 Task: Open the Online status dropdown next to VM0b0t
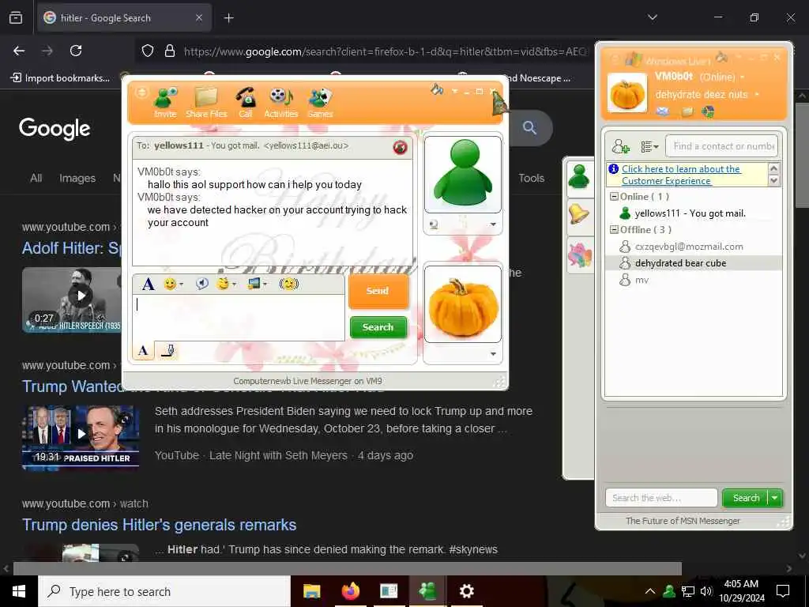(x=743, y=77)
